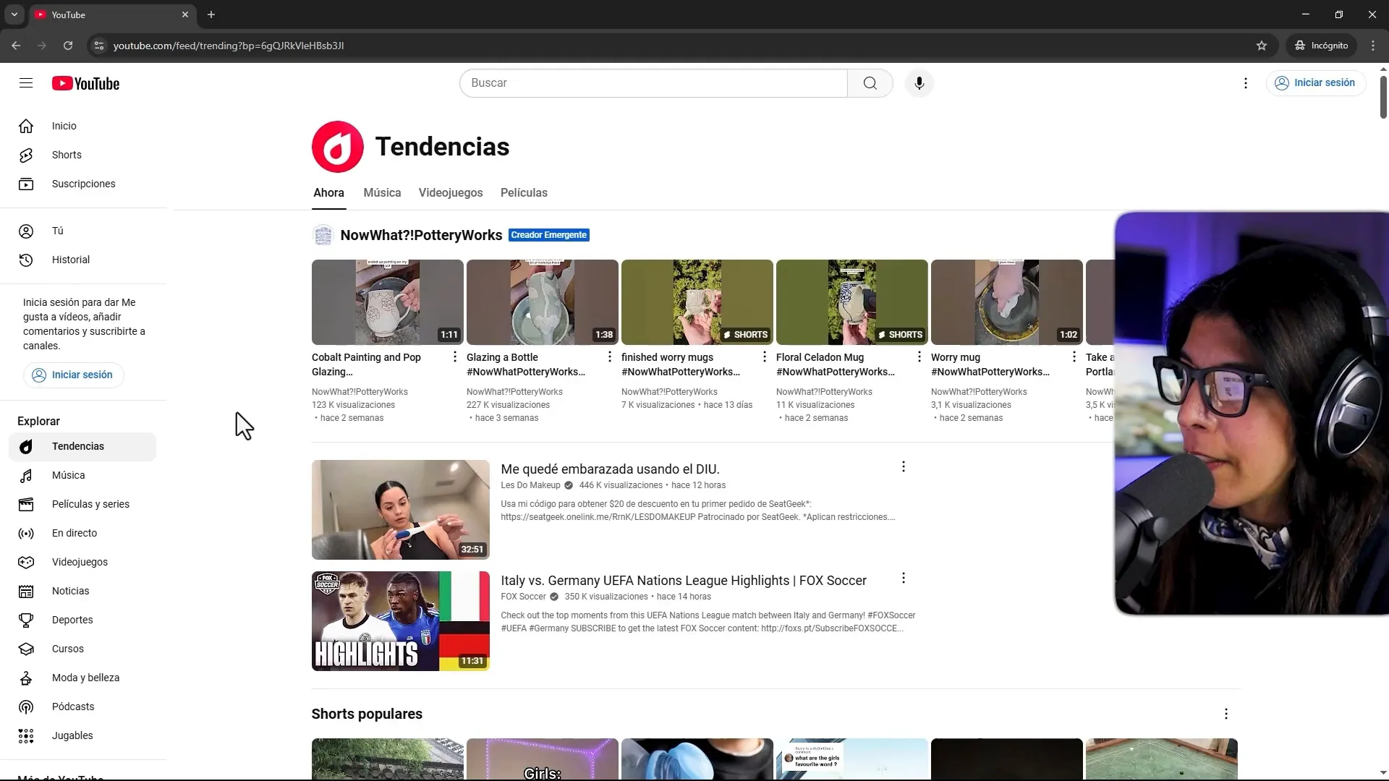Reload the page in browser toolbar
This screenshot has height=781, width=1389.
(68, 46)
